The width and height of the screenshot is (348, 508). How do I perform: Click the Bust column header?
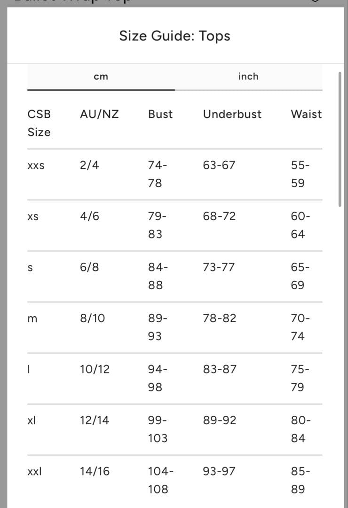pyautogui.click(x=160, y=114)
